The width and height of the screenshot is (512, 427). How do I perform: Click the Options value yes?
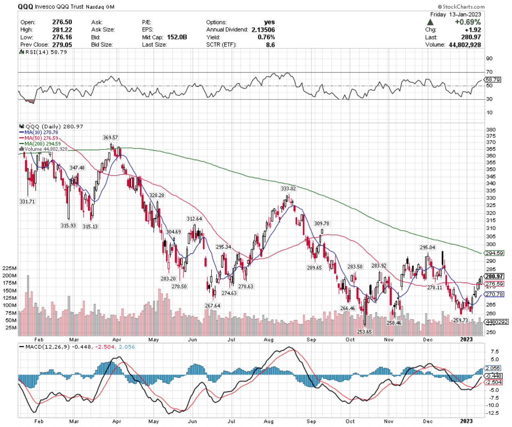[269, 22]
